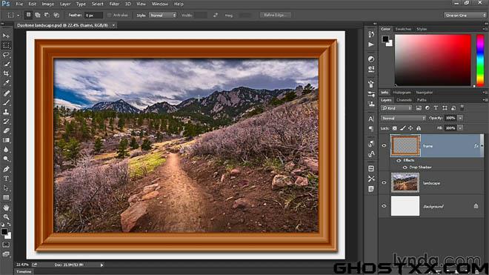
Task: Select the Rectangular Marquee tool
Action: pos(6,45)
